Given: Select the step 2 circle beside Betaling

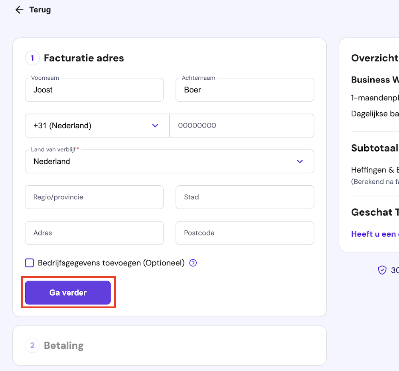Looking at the screenshot, I should click(32, 345).
